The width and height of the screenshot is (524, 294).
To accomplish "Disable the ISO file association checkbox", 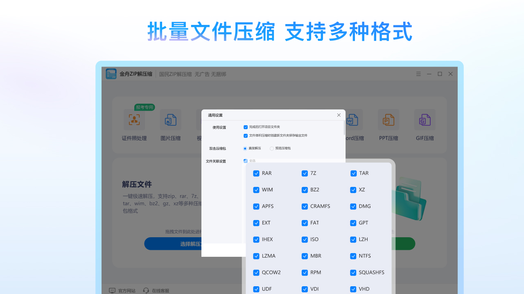I will point(305,239).
